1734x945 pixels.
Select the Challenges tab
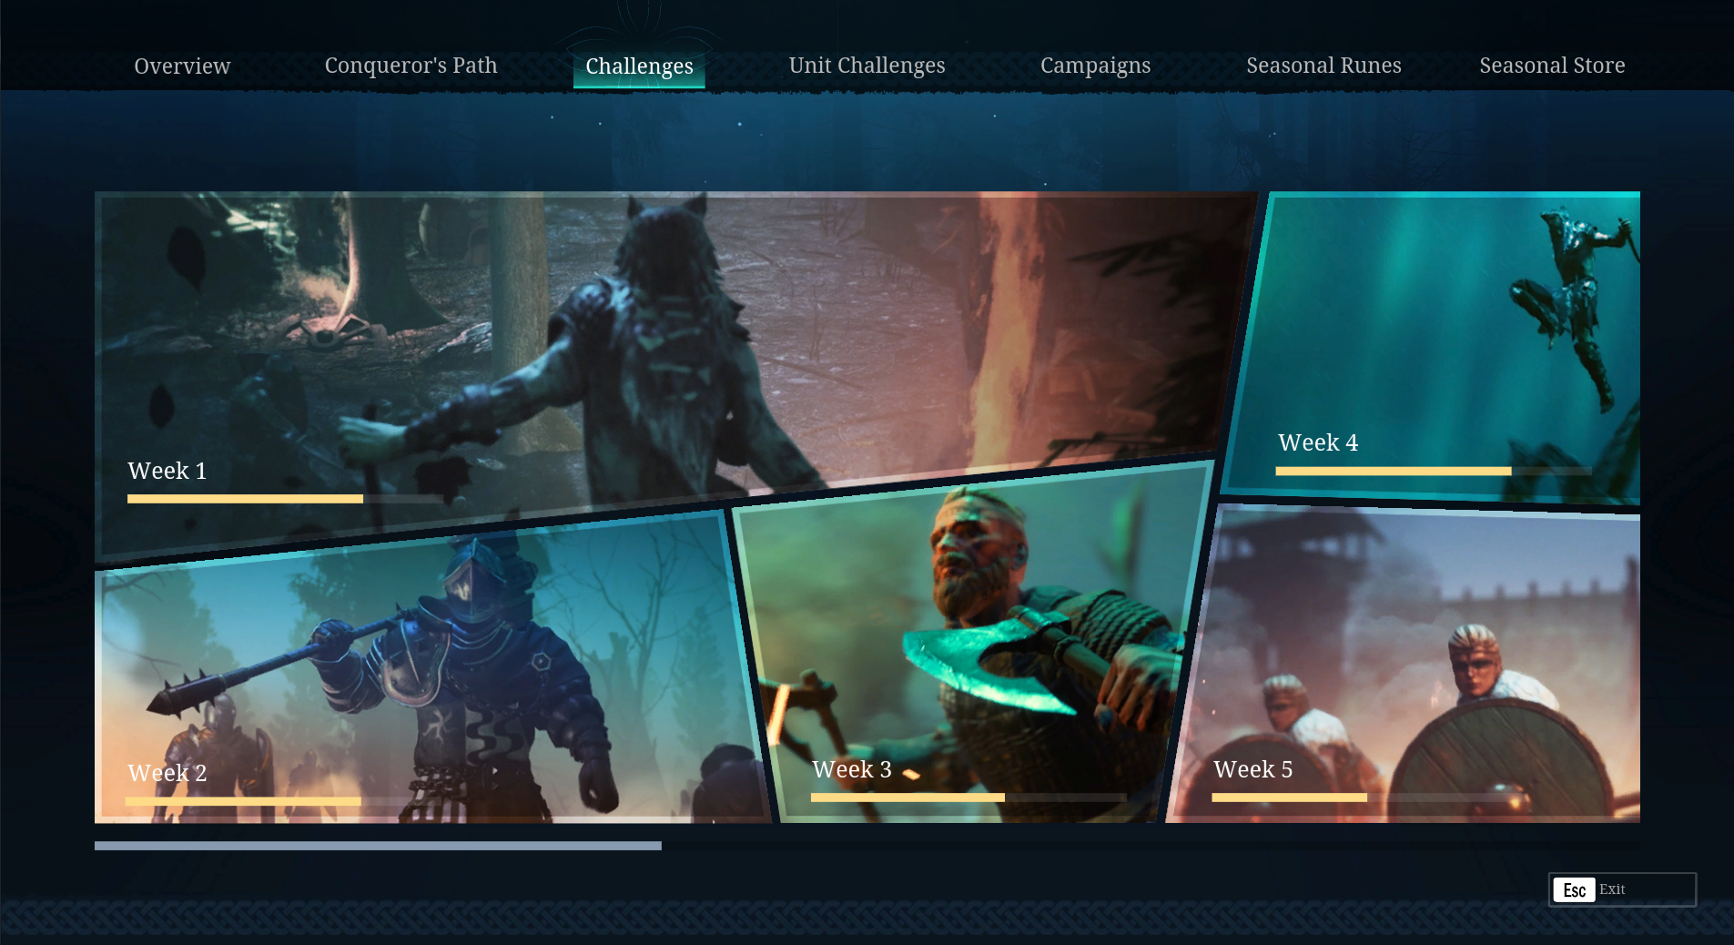coord(639,66)
